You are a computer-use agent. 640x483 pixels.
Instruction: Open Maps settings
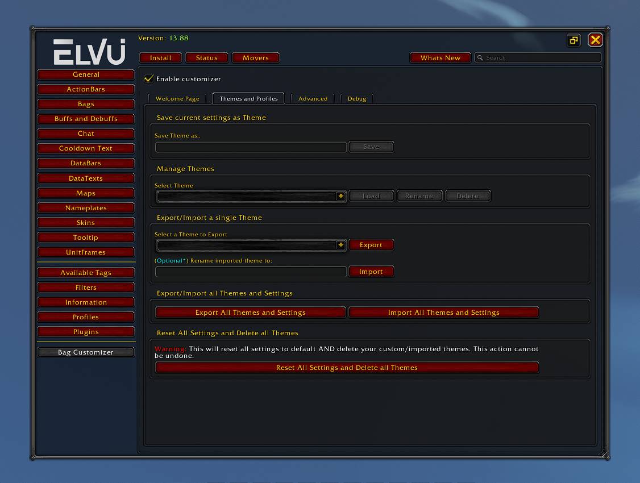click(x=86, y=193)
